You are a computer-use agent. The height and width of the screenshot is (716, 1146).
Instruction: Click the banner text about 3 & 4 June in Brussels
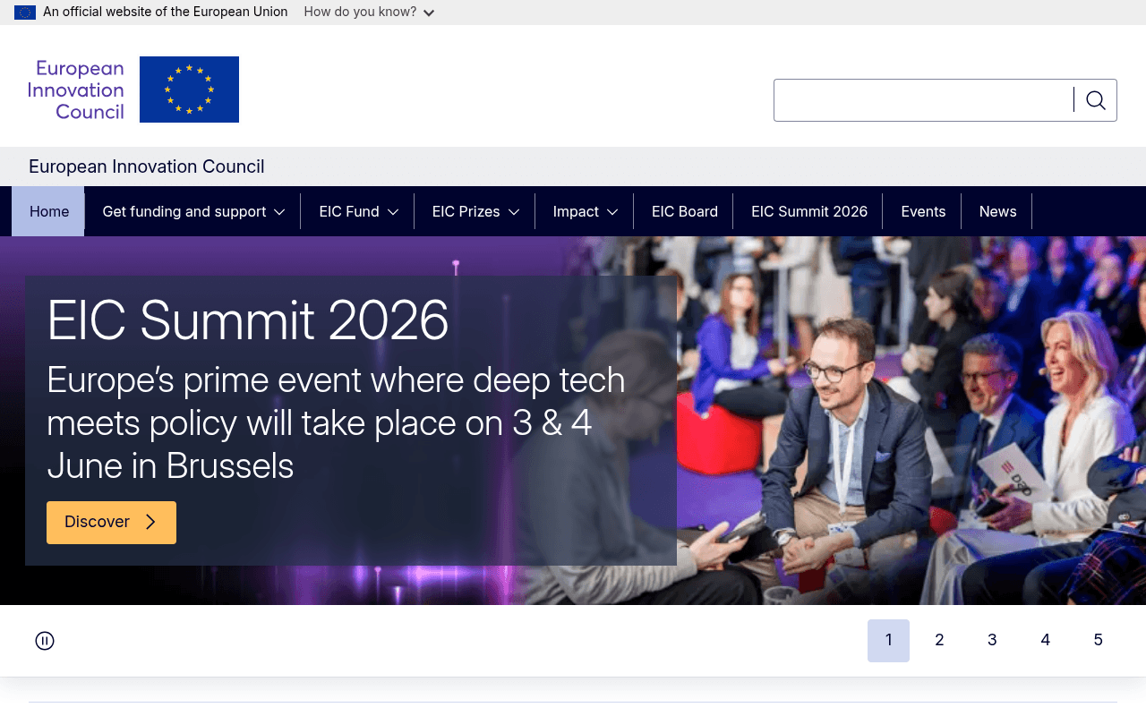click(336, 422)
